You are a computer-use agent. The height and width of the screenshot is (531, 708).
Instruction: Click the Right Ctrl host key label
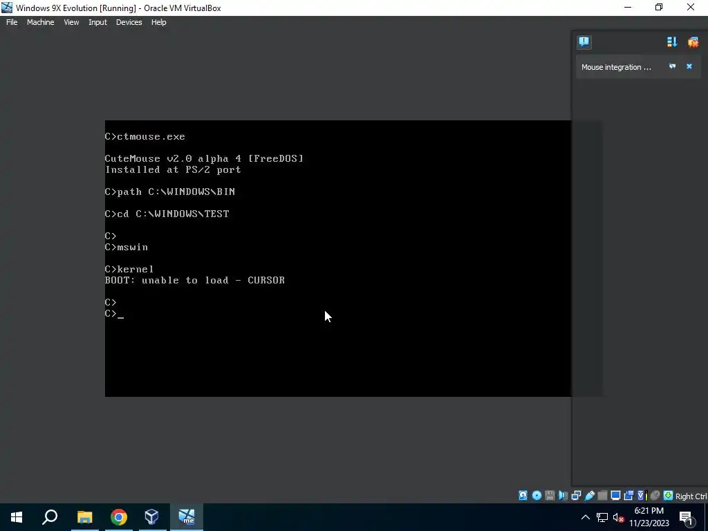coord(691,496)
